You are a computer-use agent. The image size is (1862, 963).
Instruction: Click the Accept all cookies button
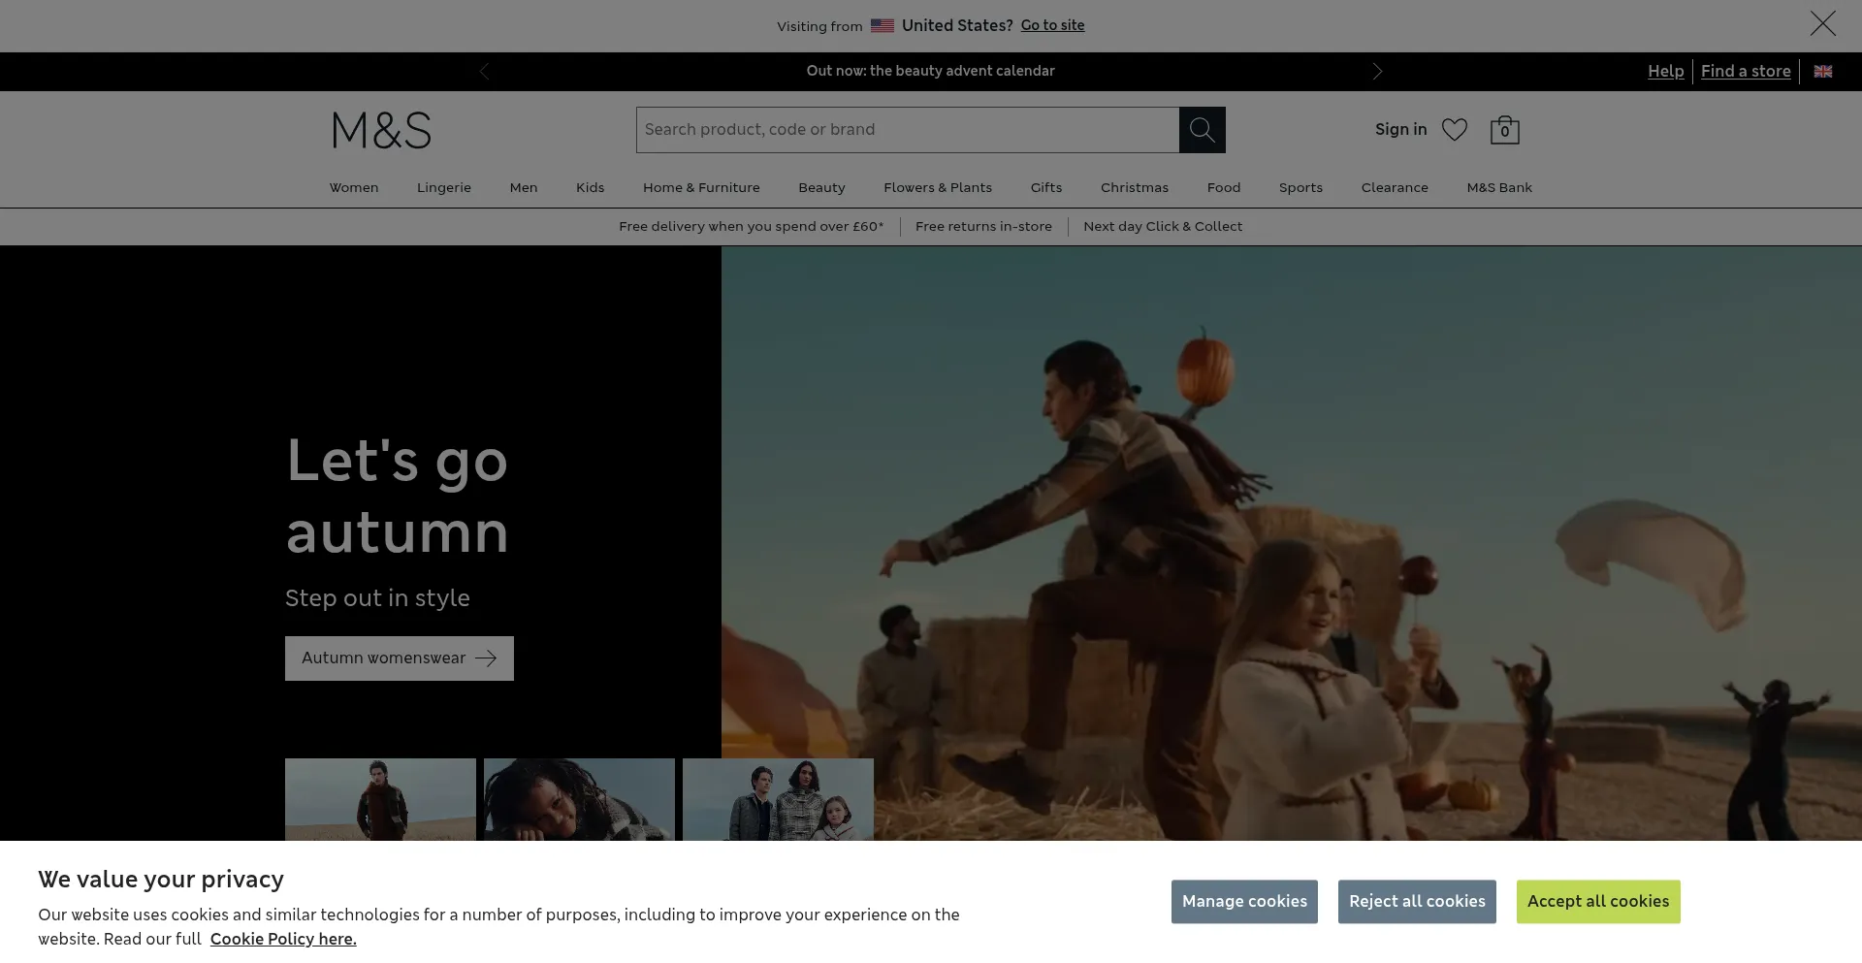click(x=1597, y=902)
